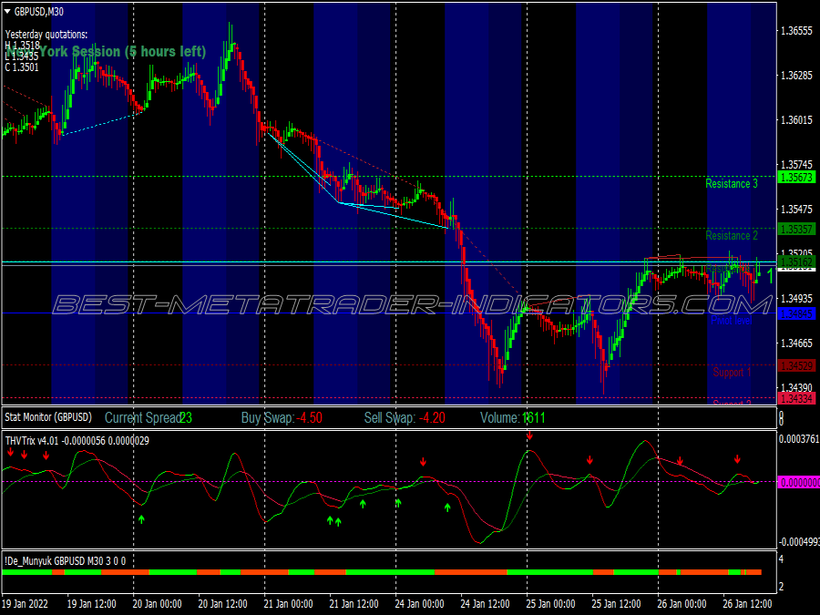The width and height of the screenshot is (820, 615).
Task: Open the chart menu triangle beside GBPUSD,M30
Action: coord(7,12)
